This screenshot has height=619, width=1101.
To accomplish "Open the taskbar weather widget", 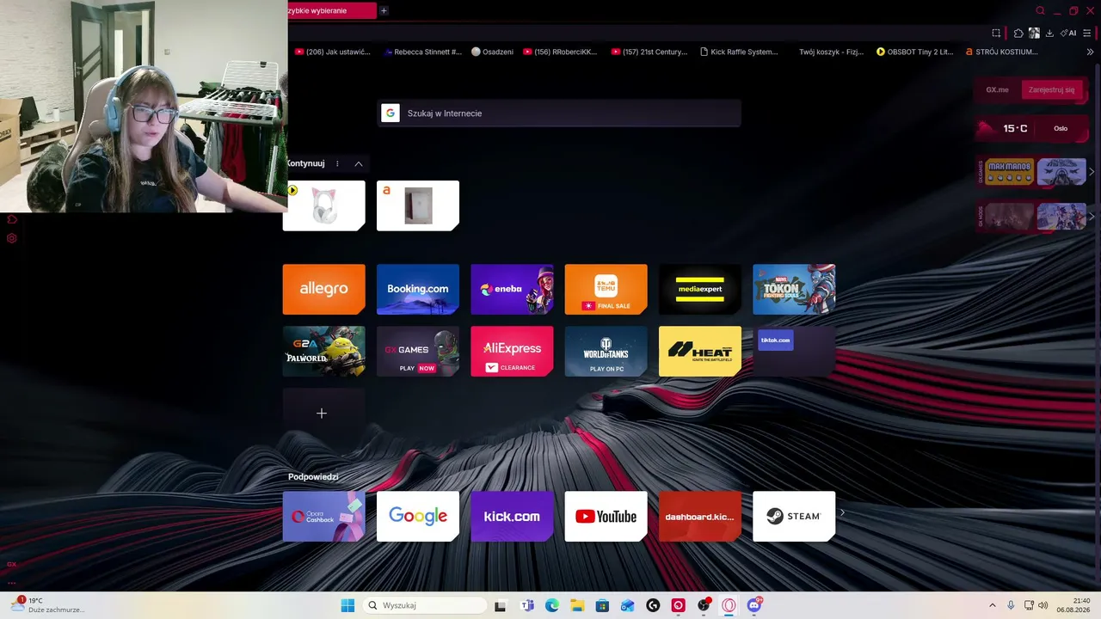I will 47,605.
